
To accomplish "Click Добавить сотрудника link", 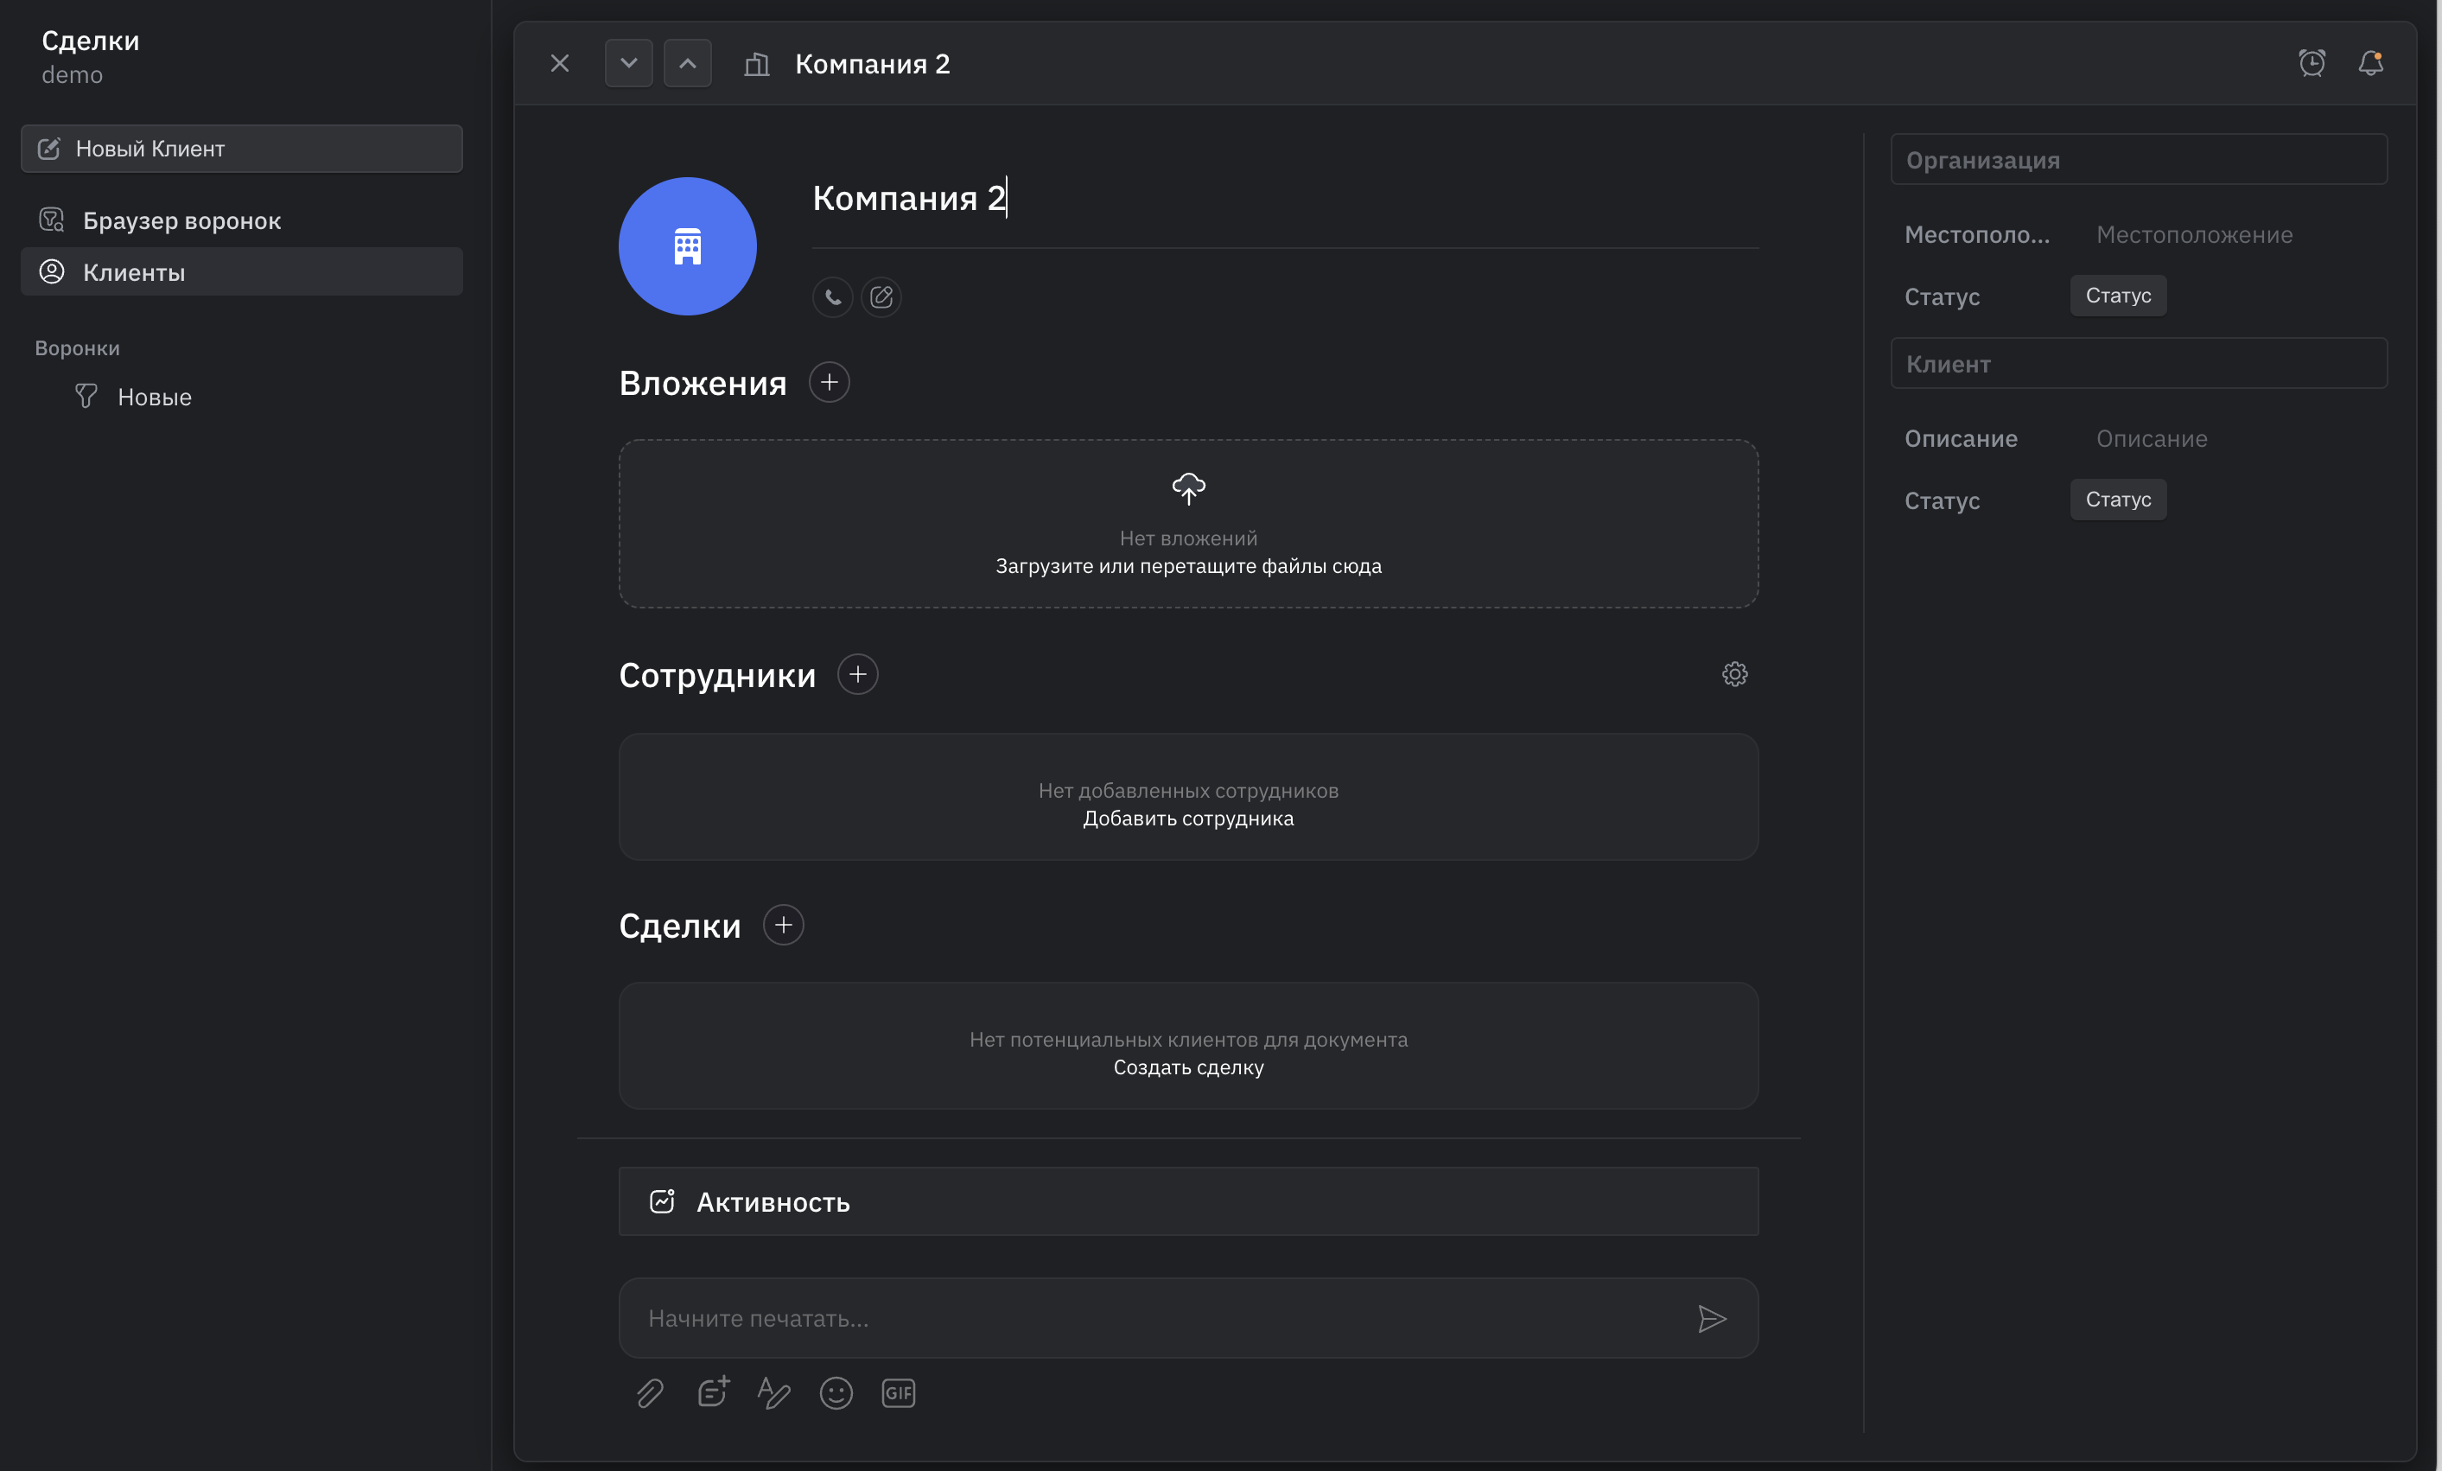I will coord(1188,818).
